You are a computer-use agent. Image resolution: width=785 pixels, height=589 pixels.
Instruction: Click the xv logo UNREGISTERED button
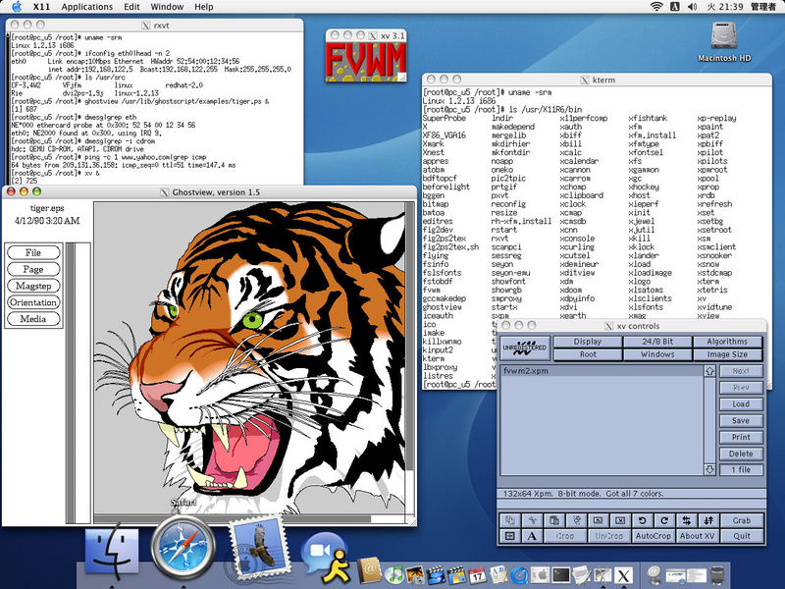pos(525,348)
